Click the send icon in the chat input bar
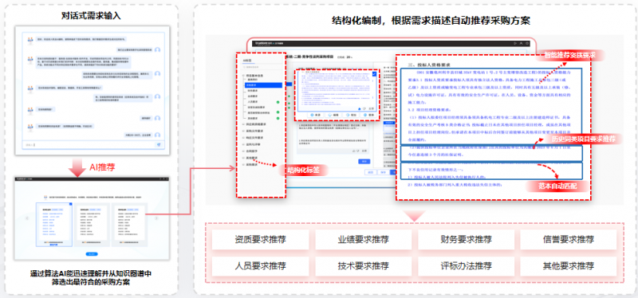The height and width of the screenshot is (298, 638). [x=158, y=145]
